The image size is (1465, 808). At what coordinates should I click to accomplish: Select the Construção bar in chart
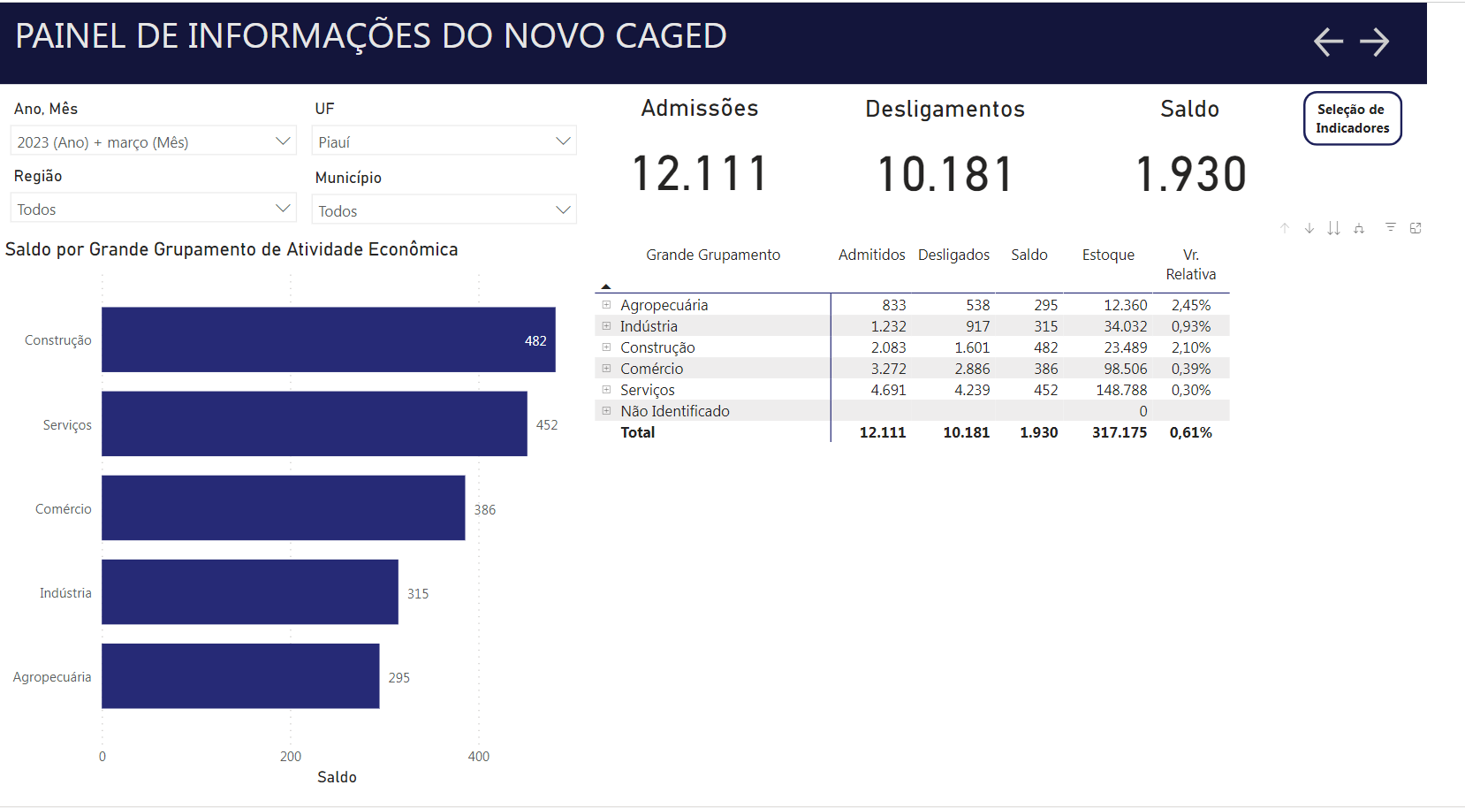[329, 339]
